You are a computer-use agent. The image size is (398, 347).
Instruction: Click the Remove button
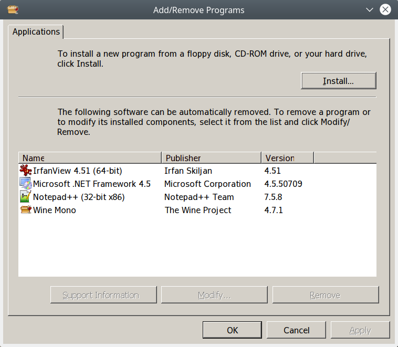[x=326, y=295]
